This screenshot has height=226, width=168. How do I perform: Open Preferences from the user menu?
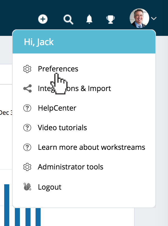pyautogui.click(x=58, y=69)
